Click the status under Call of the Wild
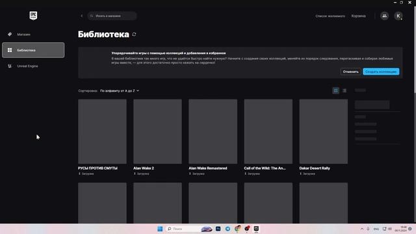Image resolution: width=416 pixels, height=234 pixels. 252,174
